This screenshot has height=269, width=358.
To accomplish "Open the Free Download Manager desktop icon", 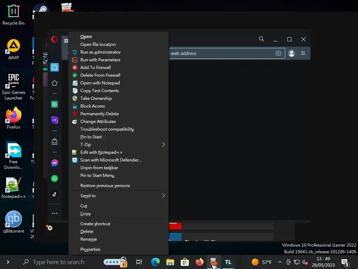I will coord(14,156).
